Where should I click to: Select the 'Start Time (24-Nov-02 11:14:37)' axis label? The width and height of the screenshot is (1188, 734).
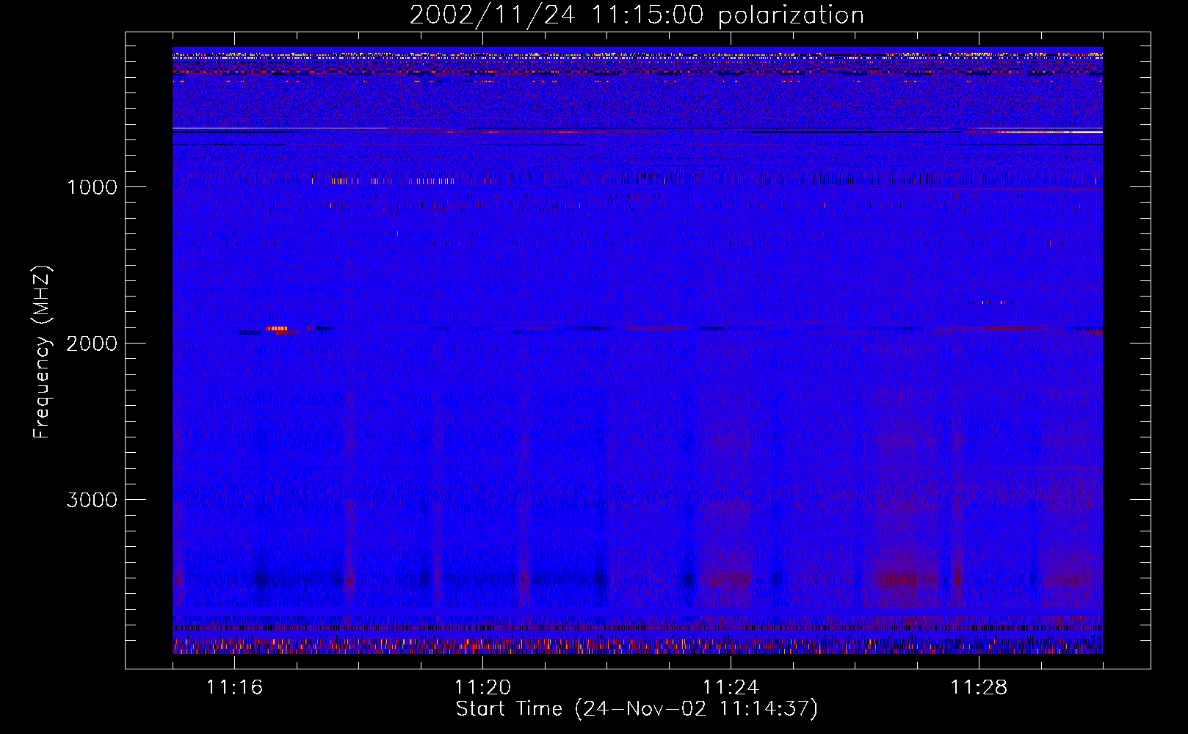(637, 709)
